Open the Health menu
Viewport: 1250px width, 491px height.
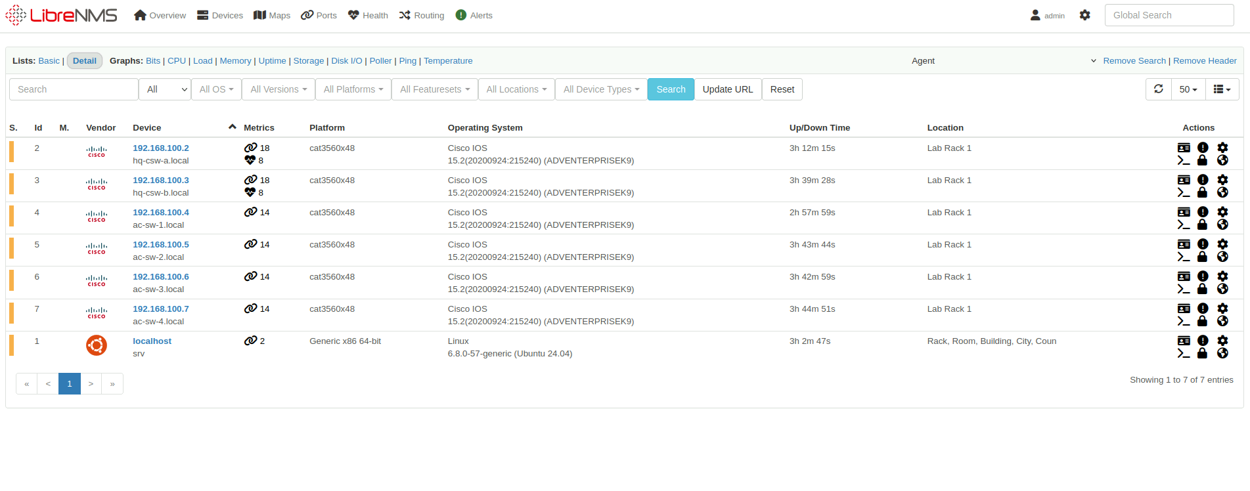coord(368,15)
